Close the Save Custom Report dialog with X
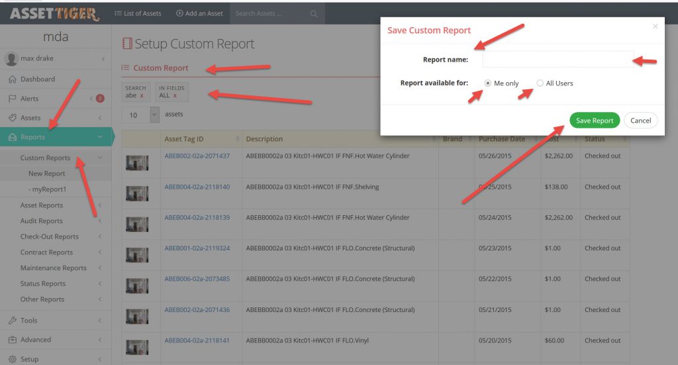The height and width of the screenshot is (365, 678). 655,26
